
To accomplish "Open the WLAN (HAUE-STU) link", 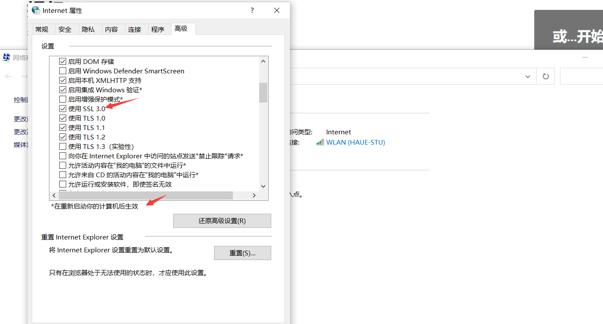I will point(355,142).
